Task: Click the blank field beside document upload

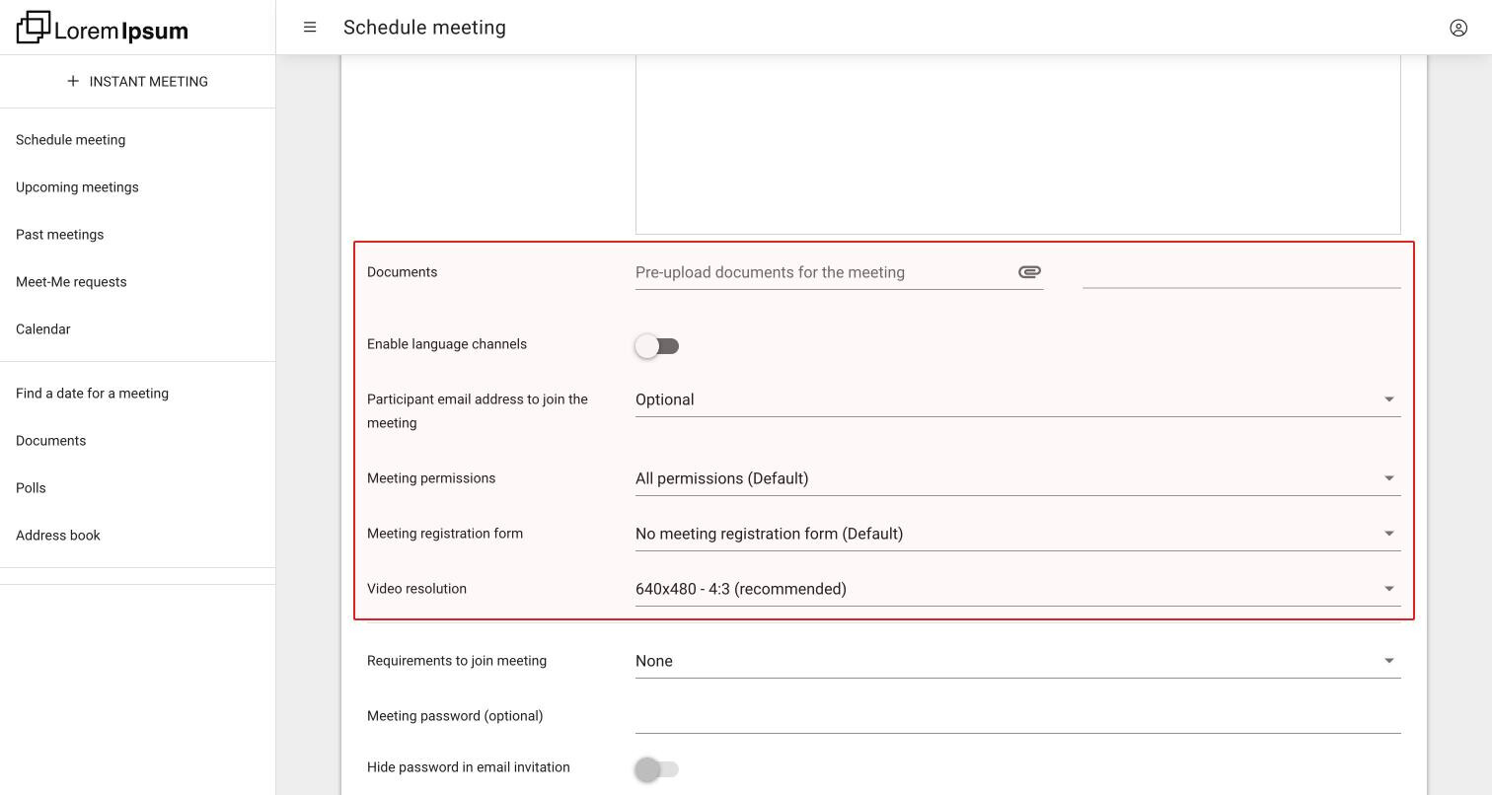Action: click(1241, 271)
